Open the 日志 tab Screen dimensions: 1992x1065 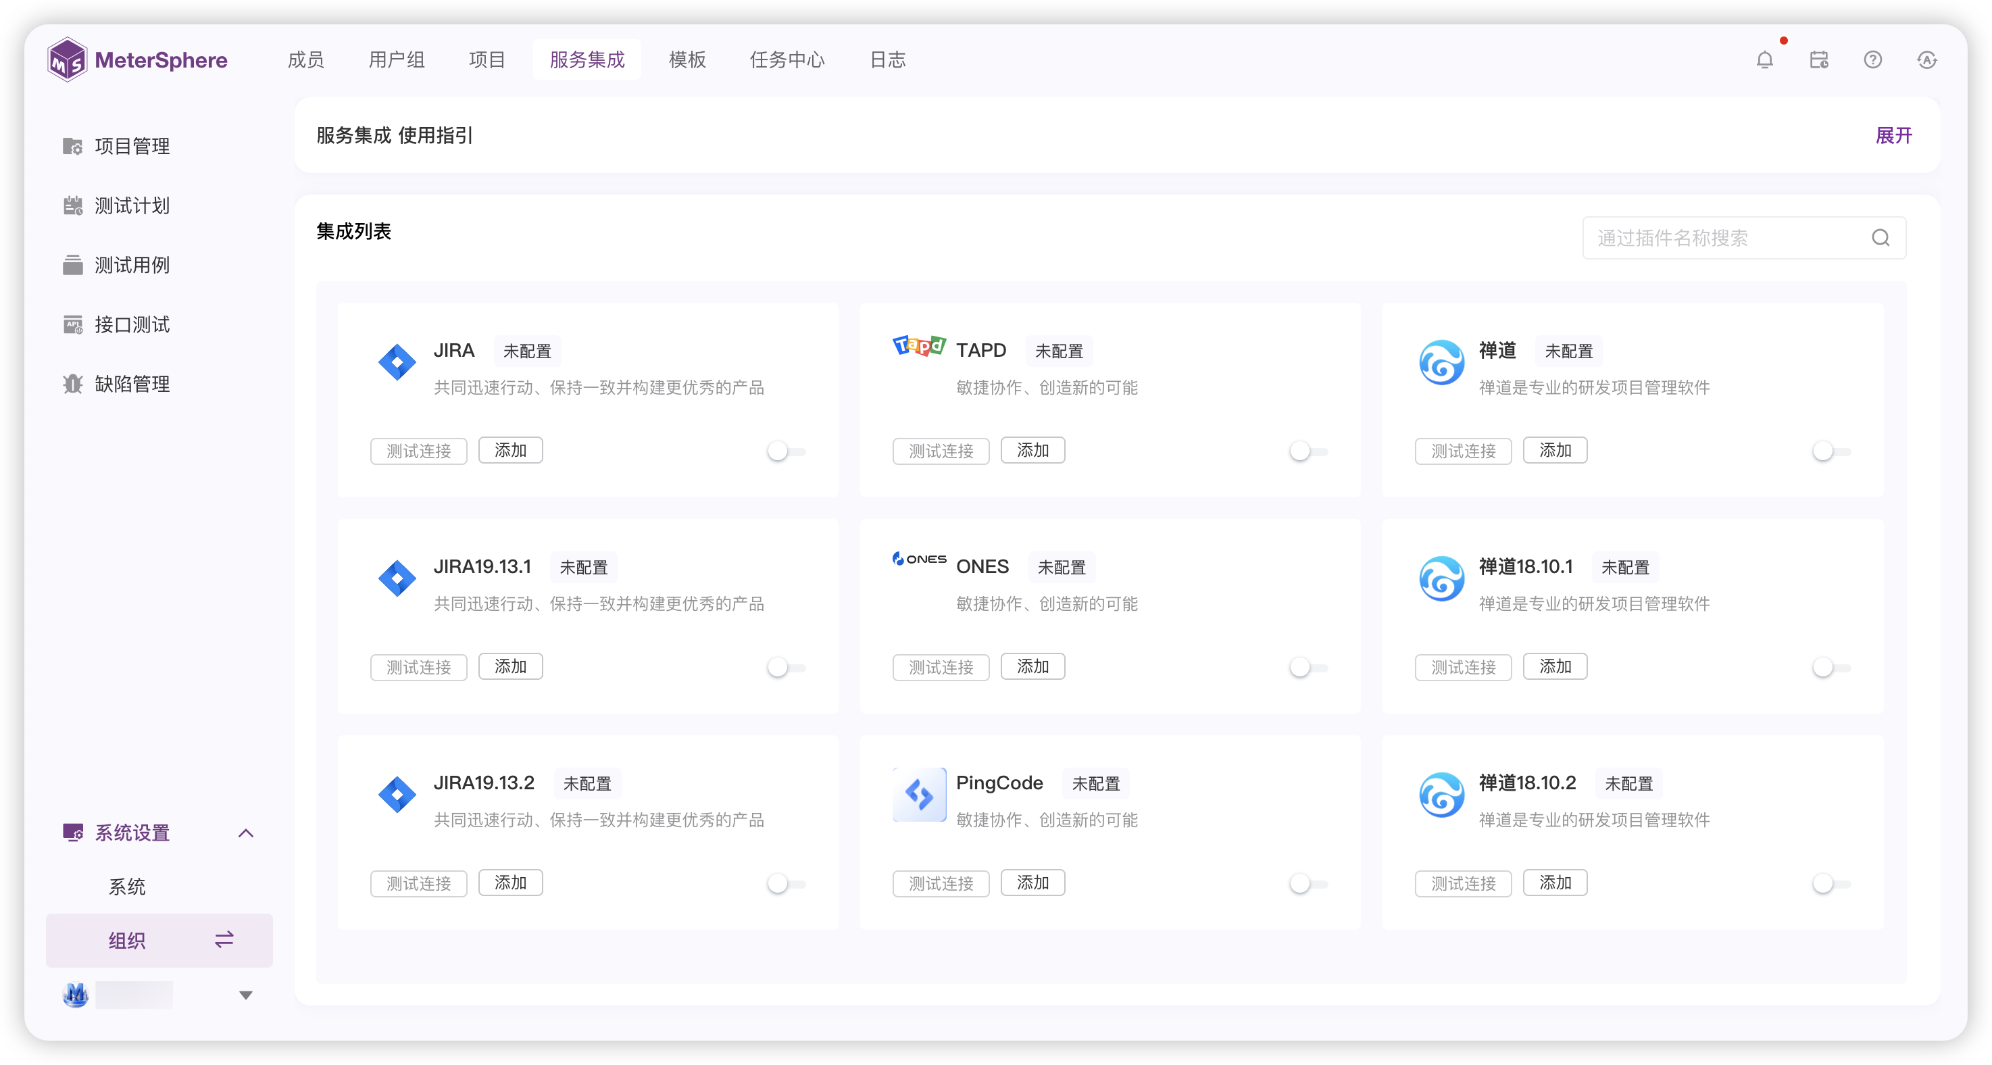[x=888, y=59]
